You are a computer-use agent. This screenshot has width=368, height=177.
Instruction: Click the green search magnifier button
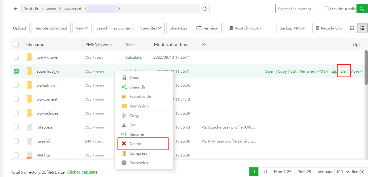362,9
